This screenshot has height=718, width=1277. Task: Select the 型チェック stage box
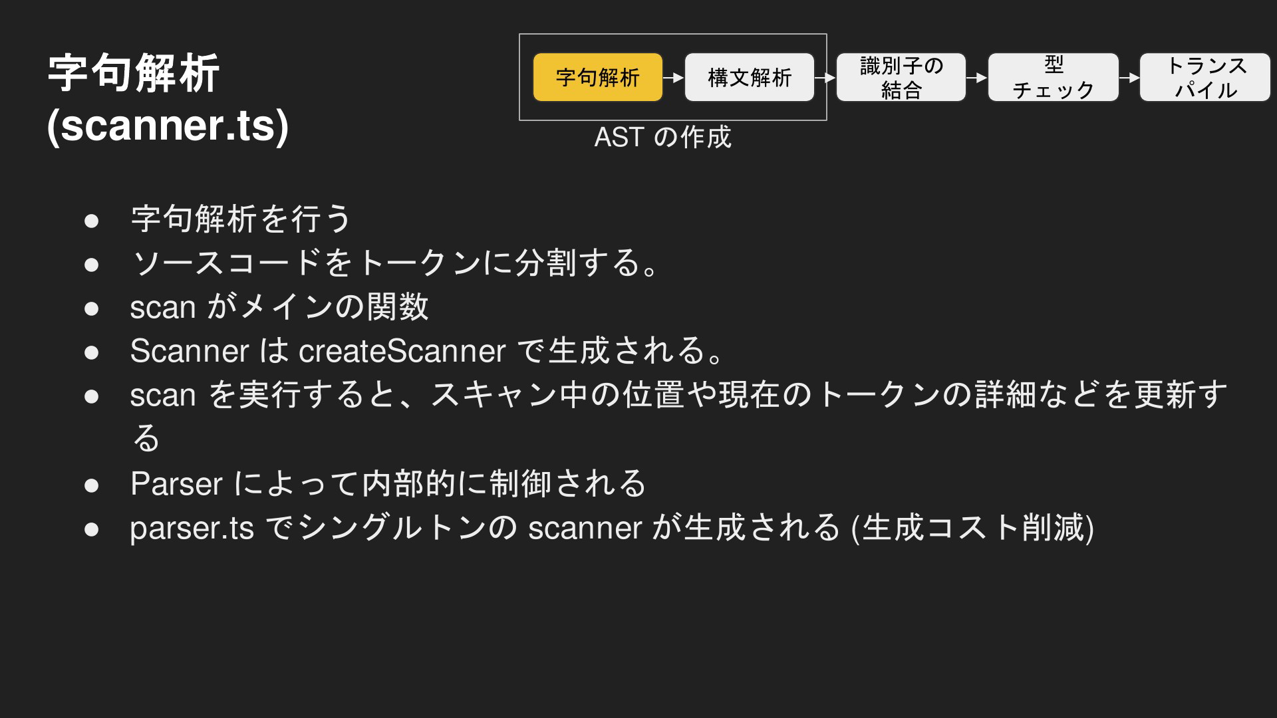coord(1053,77)
